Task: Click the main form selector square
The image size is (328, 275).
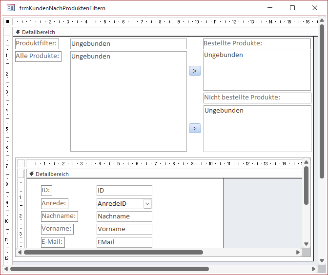Action: 7,21
